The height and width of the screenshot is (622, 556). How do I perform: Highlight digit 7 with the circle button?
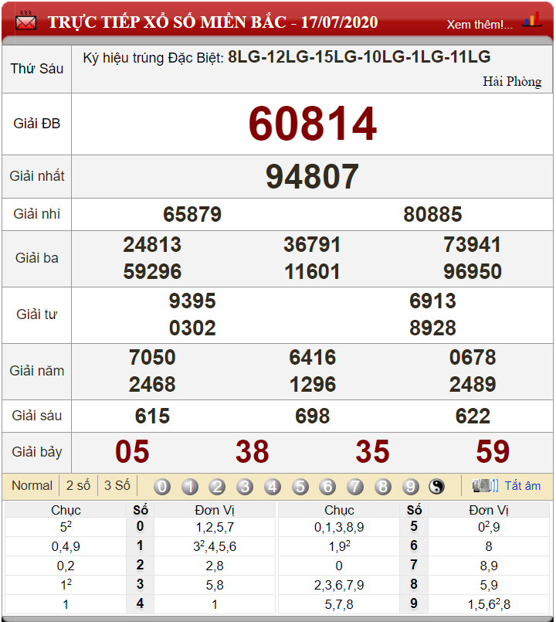click(x=355, y=486)
